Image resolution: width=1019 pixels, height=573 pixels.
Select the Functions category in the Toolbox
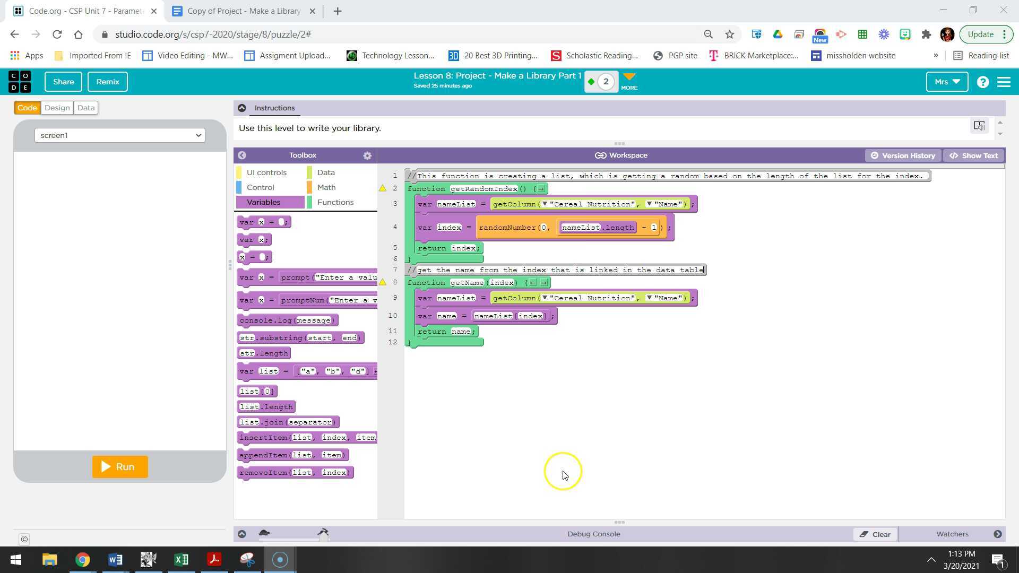tap(335, 202)
